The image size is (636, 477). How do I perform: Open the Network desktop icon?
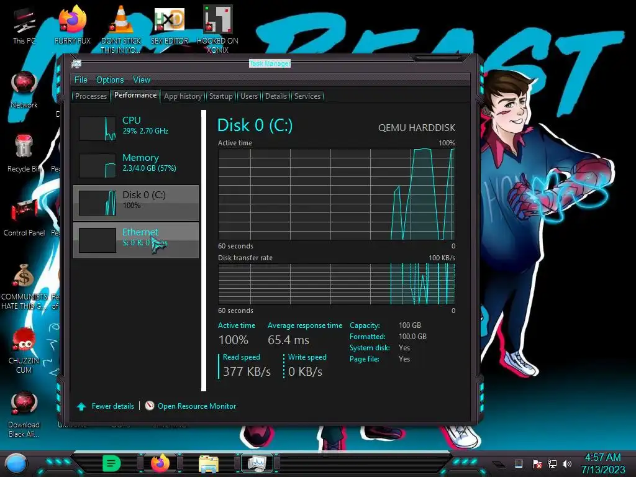pyautogui.click(x=24, y=89)
